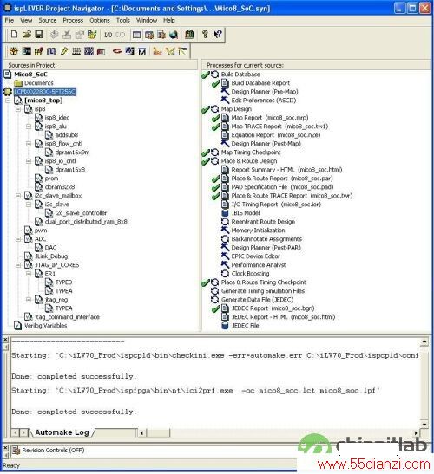Click the question mark help icon
The image size is (434, 474).
pos(205,34)
